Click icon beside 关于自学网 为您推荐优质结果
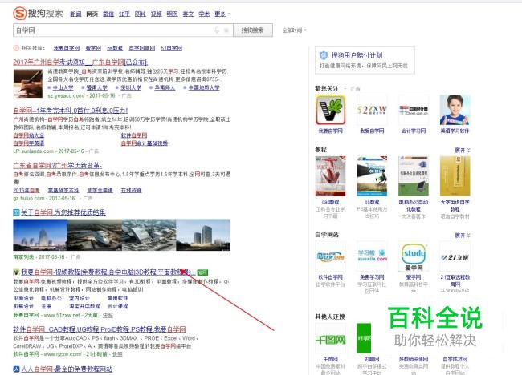This screenshot has height=375, width=522. [16, 212]
